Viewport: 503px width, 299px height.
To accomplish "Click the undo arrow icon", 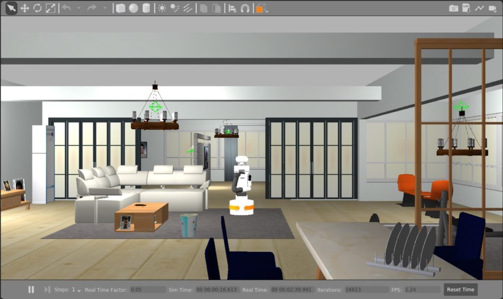I will pyautogui.click(x=66, y=8).
